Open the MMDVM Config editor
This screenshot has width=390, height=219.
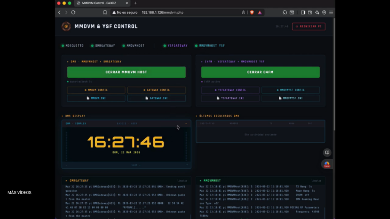click(96, 90)
